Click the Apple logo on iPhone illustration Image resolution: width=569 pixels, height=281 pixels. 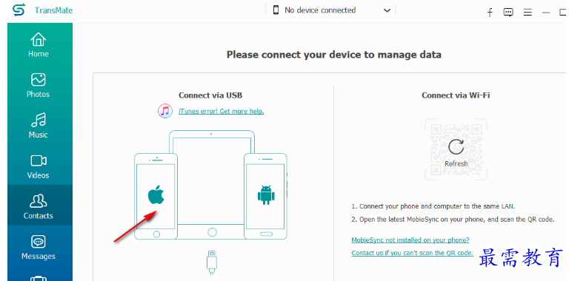[156, 194]
